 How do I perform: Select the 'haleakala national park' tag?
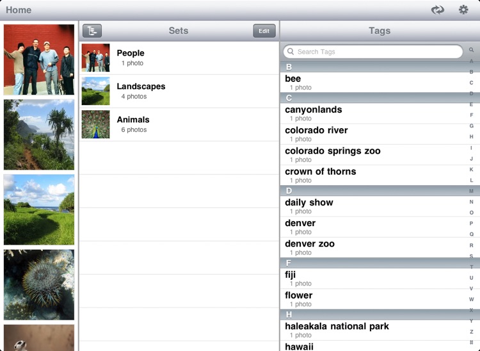click(374, 330)
